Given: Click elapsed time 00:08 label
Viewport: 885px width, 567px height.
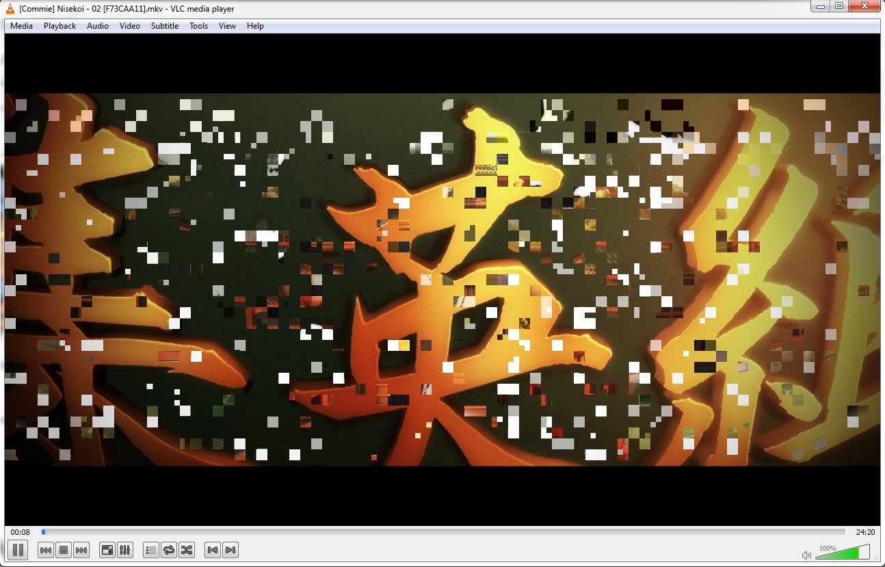Looking at the screenshot, I should click(21, 532).
